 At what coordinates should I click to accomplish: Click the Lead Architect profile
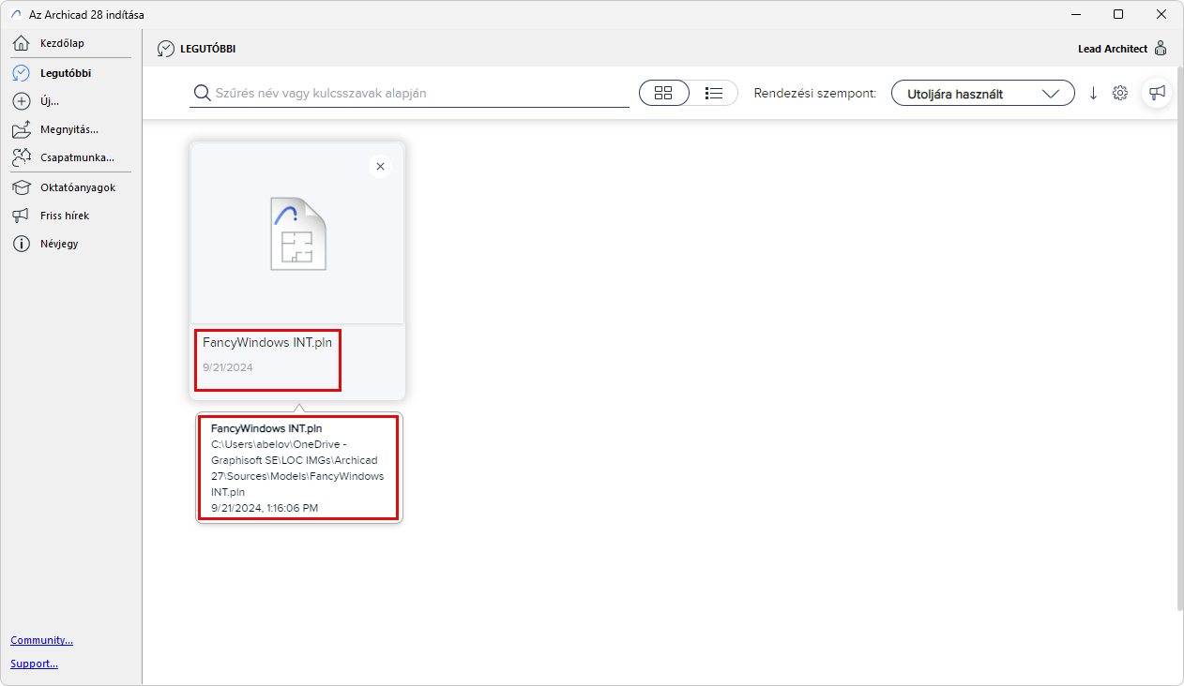point(1123,49)
